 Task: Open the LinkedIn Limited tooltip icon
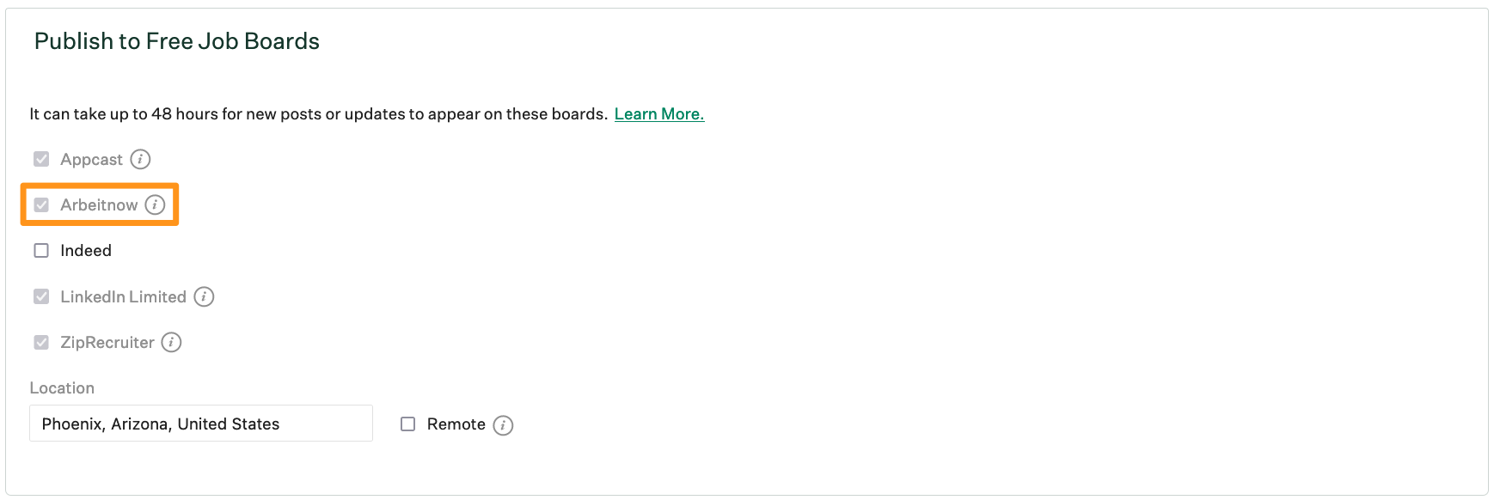pyautogui.click(x=204, y=296)
